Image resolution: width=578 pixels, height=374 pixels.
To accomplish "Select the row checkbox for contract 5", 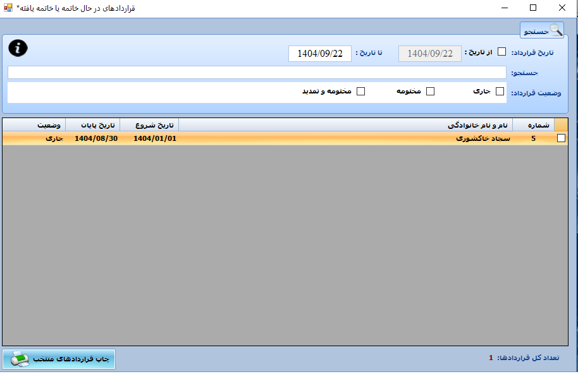I will pos(561,139).
